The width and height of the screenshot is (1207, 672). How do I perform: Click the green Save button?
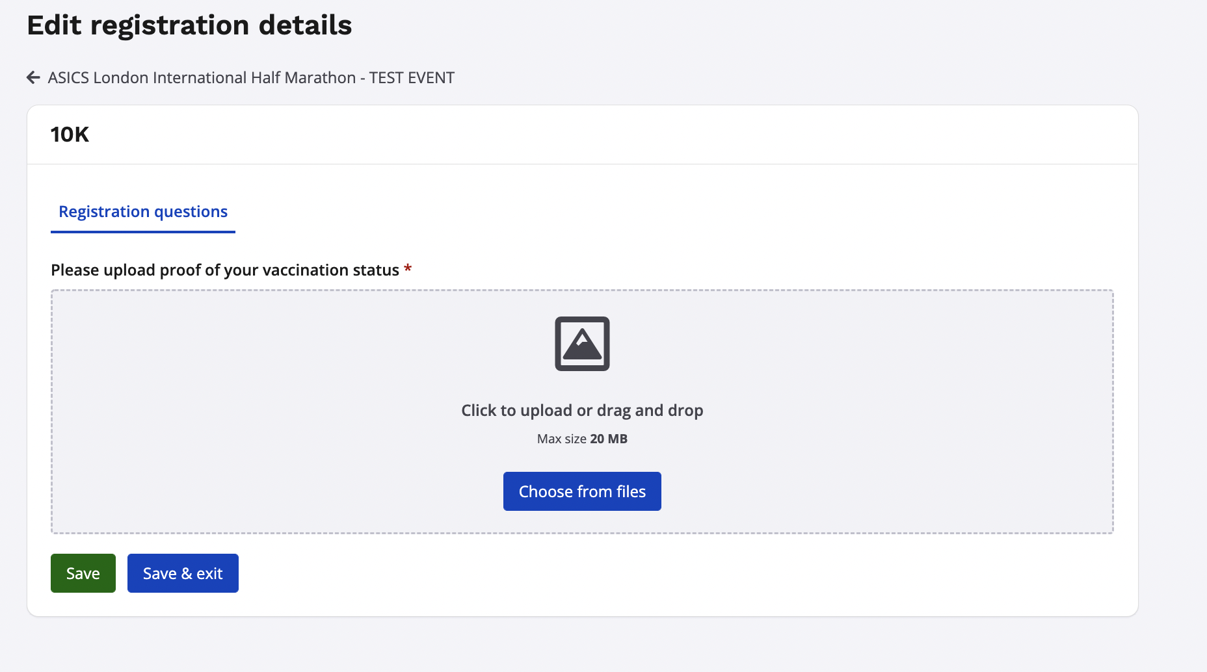tap(83, 573)
